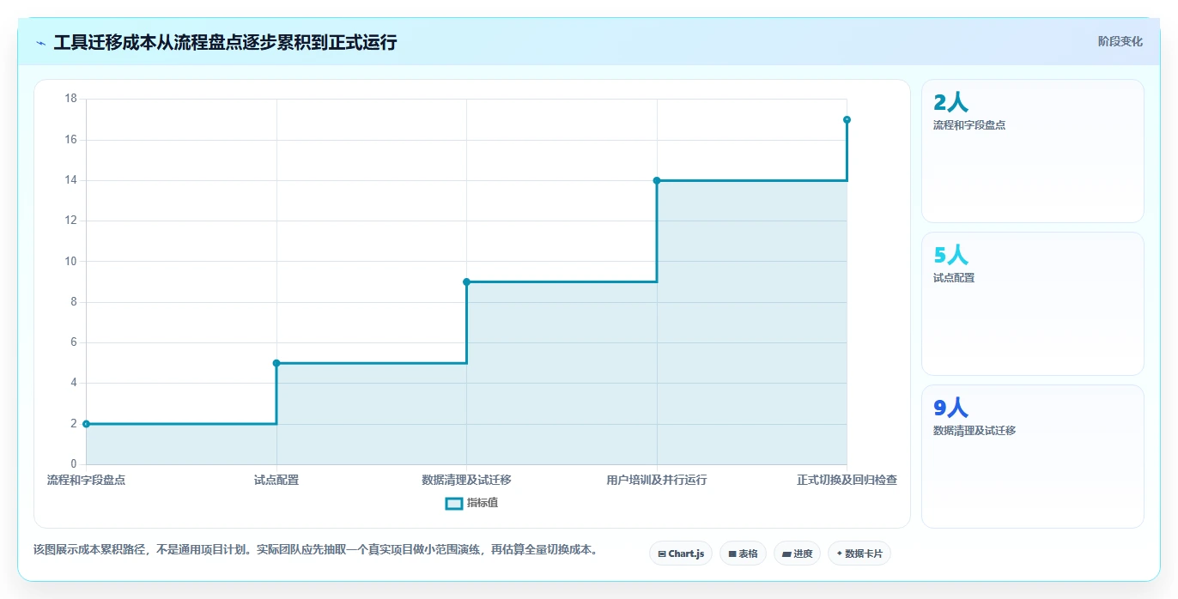The image size is (1178, 599).
Task: Click the 指标值 legend label
Action: click(x=483, y=503)
